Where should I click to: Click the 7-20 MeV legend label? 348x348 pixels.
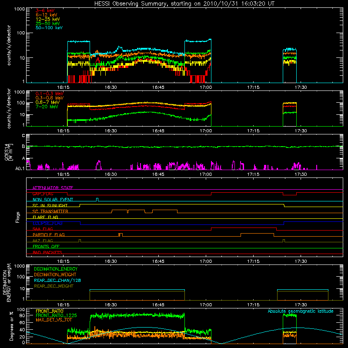(47, 107)
